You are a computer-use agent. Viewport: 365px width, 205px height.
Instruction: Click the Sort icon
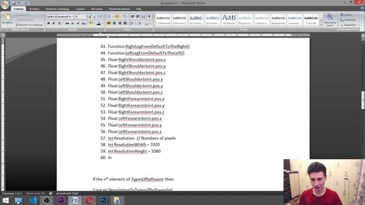click(143, 17)
